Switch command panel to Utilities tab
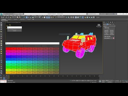Viewport: 128px width, 96px height. click(x=115, y=22)
